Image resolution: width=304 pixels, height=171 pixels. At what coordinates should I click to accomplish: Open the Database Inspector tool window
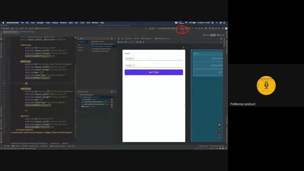click(58, 146)
